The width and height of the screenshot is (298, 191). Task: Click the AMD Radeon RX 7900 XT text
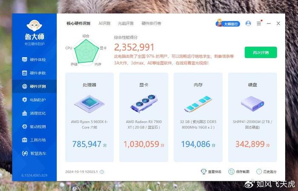click(x=144, y=124)
